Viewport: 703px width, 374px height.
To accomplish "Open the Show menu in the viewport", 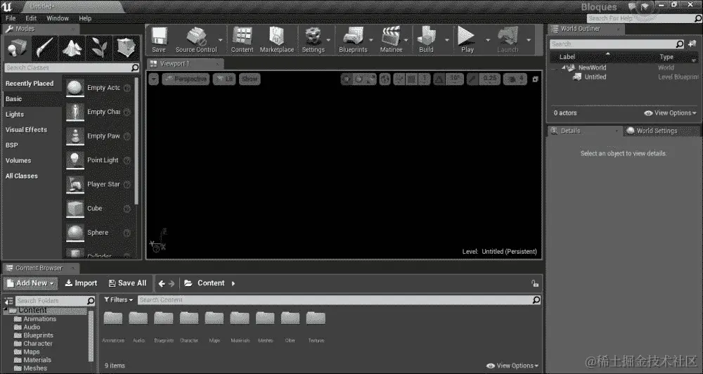I will click(x=250, y=79).
